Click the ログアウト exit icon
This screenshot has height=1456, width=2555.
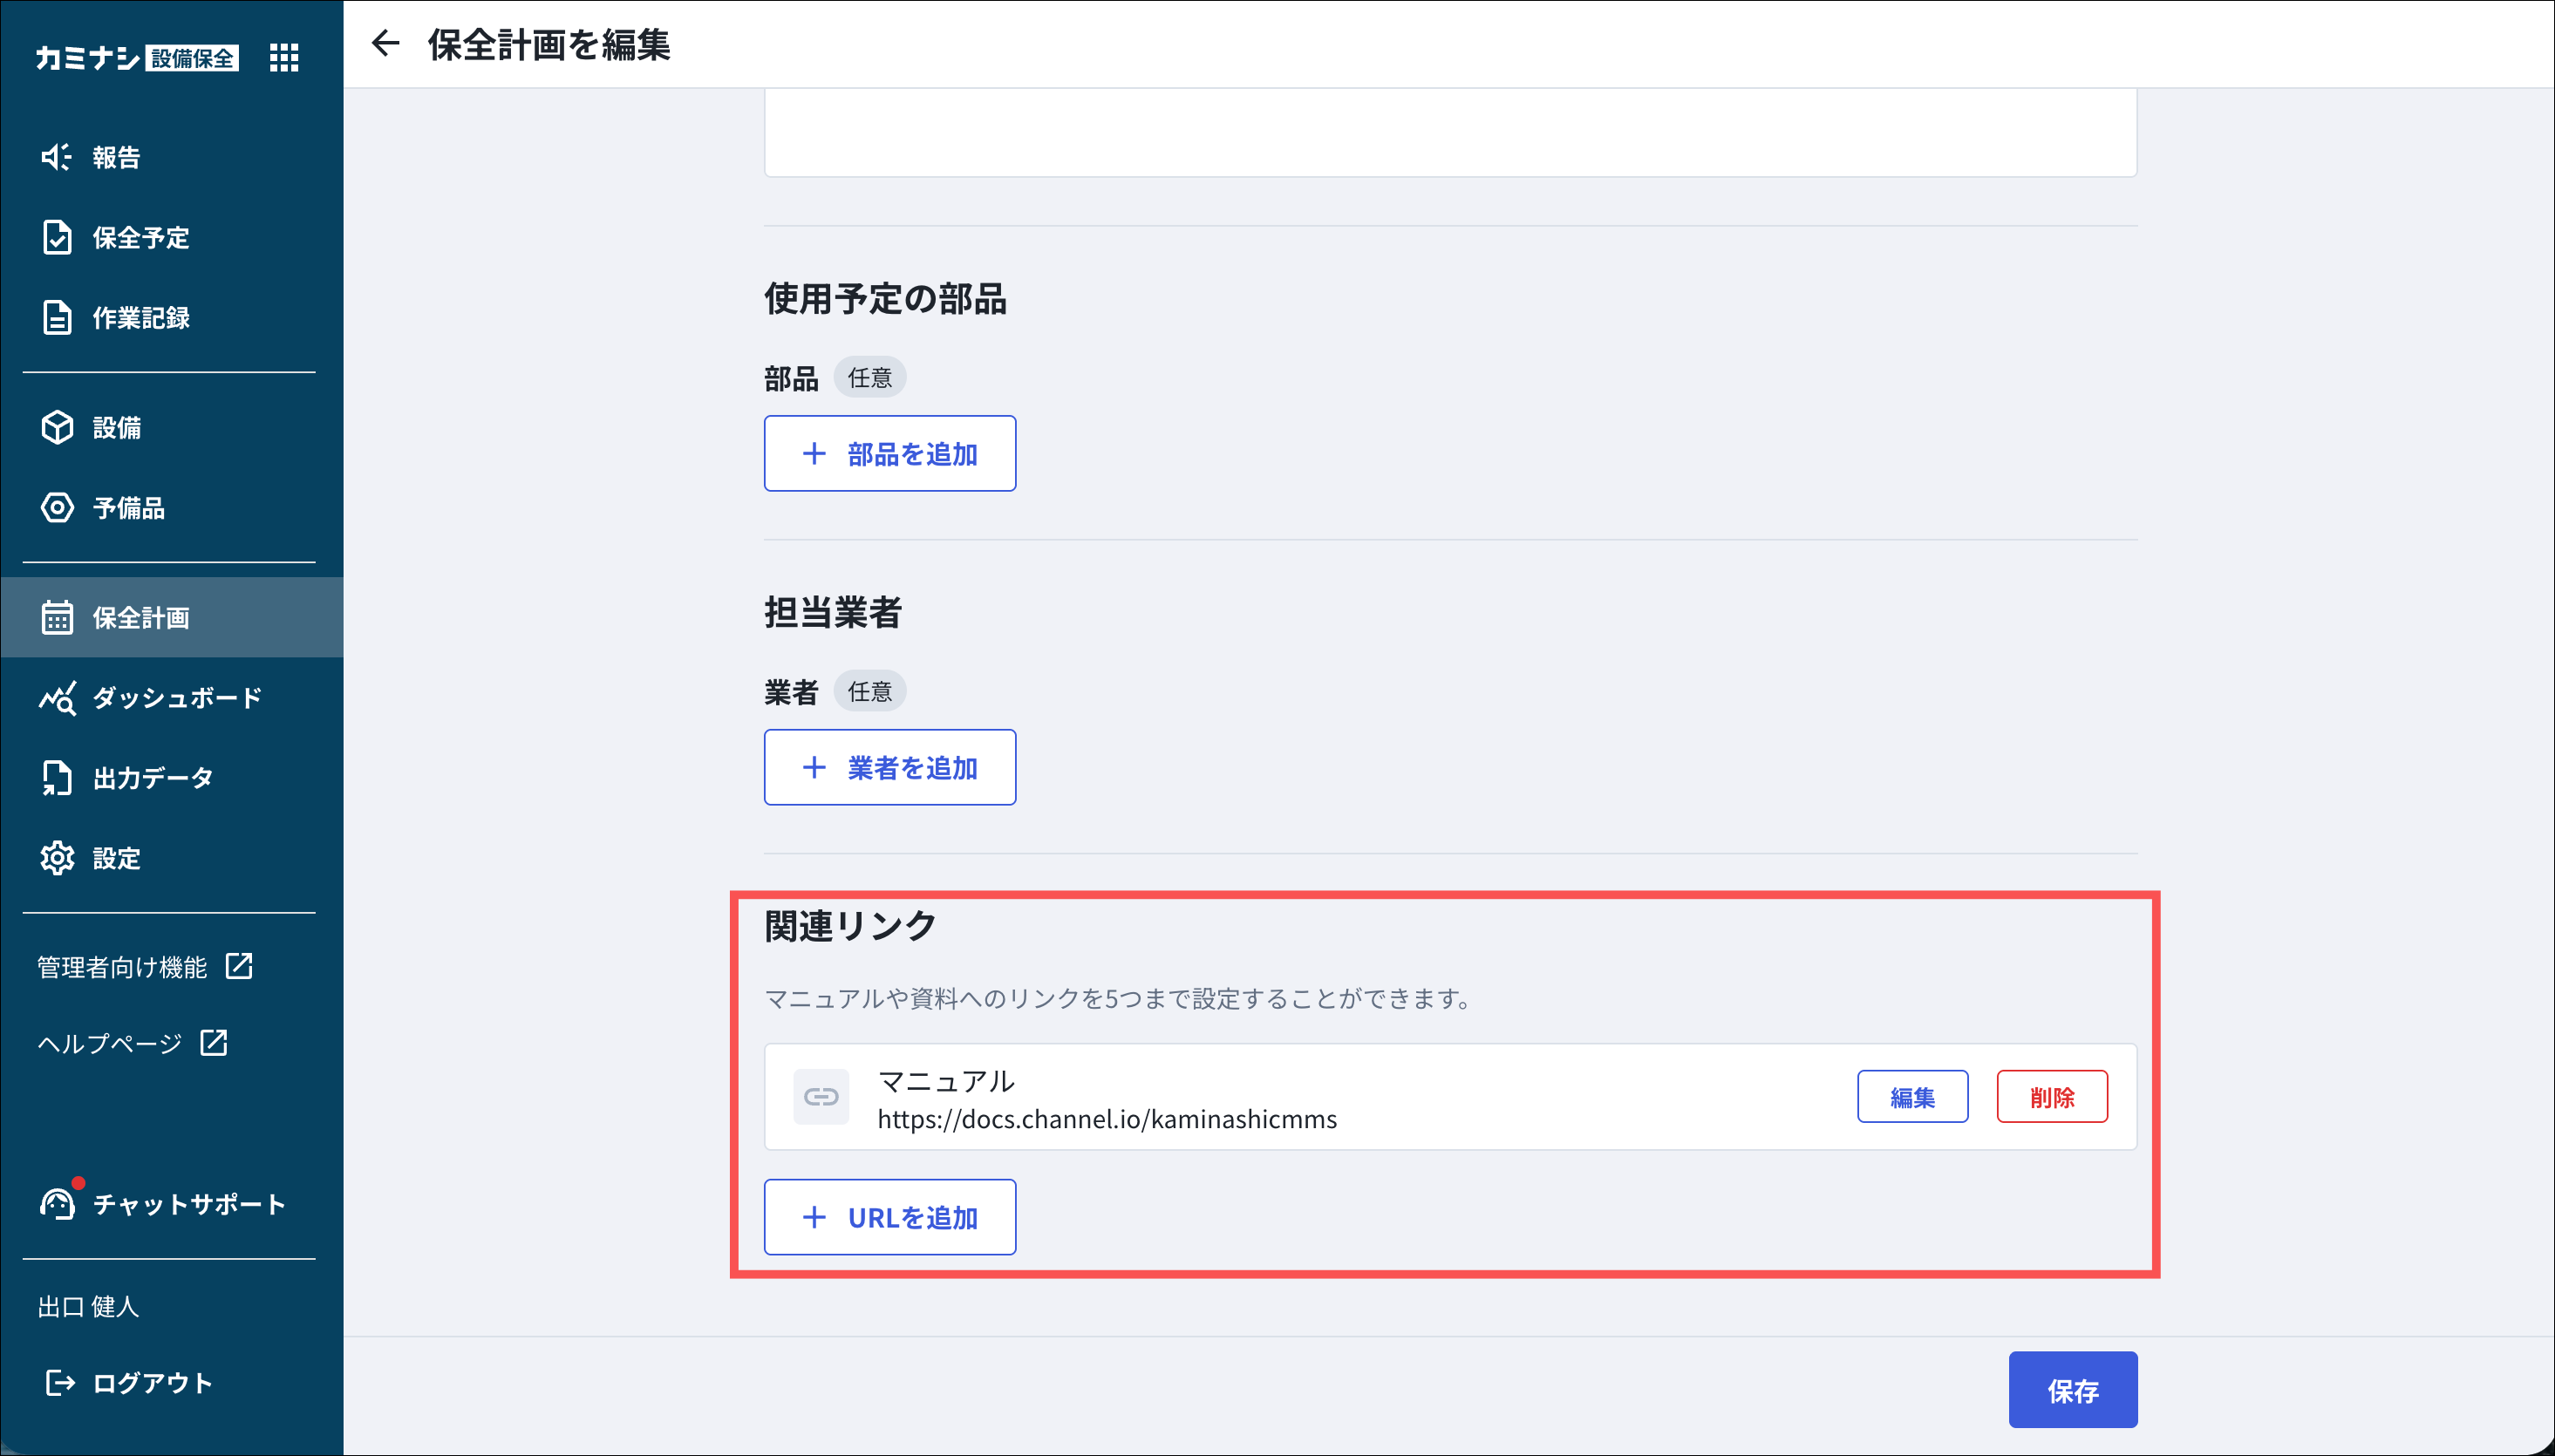click(x=59, y=1383)
